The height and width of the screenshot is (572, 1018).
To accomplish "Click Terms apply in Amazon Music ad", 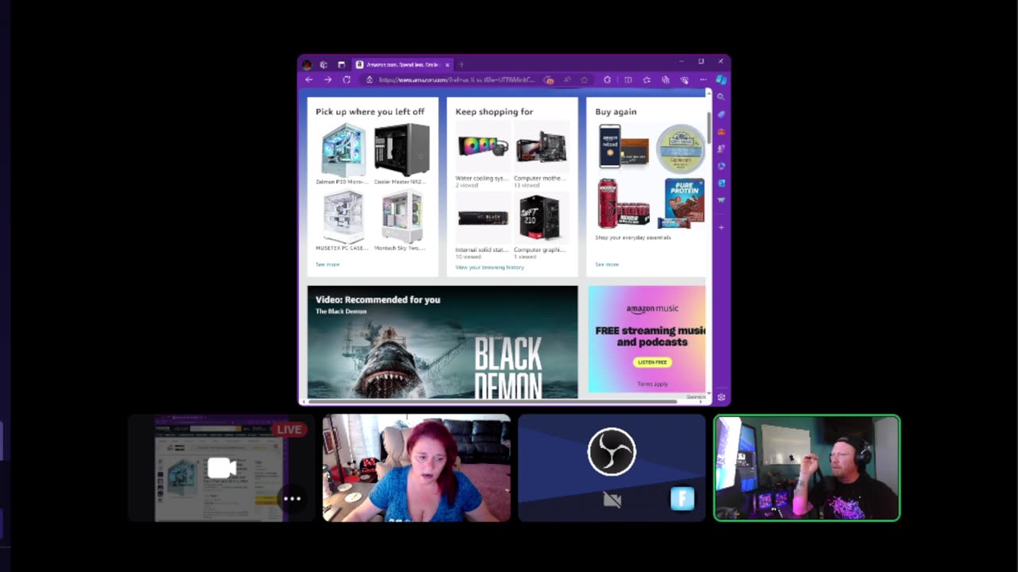I will pyautogui.click(x=652, y=384).
